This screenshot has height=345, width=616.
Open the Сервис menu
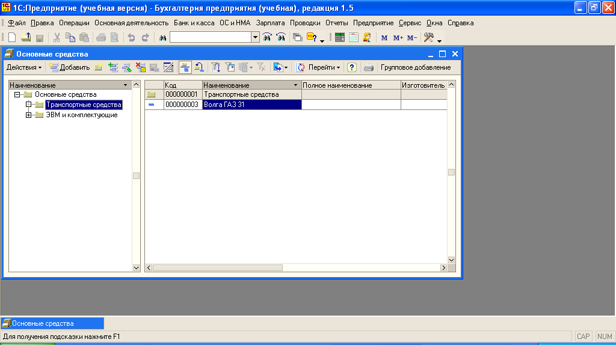coord(410,23)
